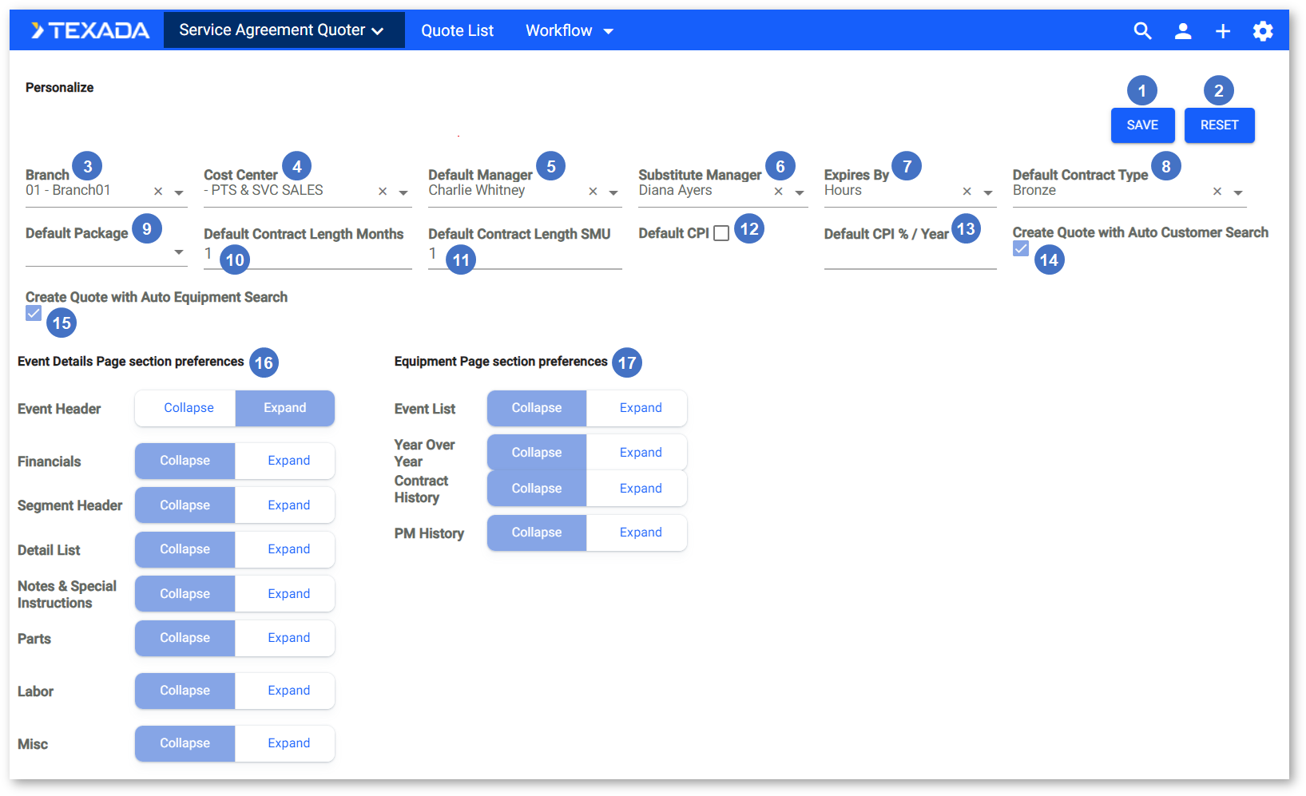Open the Quote List page
The width and height of the screenshot is (1306, 796).
click(x=457, y=31)
